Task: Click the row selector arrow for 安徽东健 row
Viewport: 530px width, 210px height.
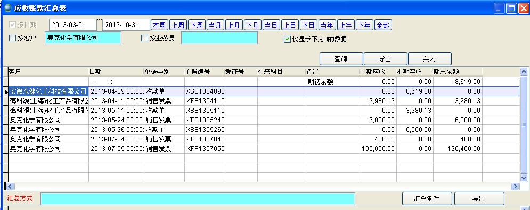Action: tap(6, 91)
